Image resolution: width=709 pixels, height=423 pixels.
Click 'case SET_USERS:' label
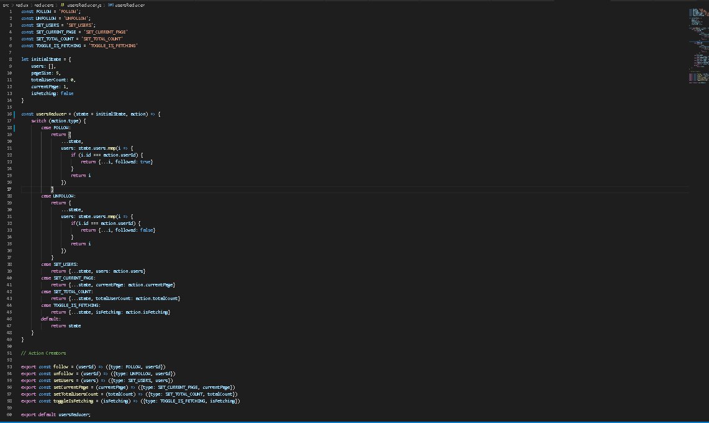click(60, 264)
